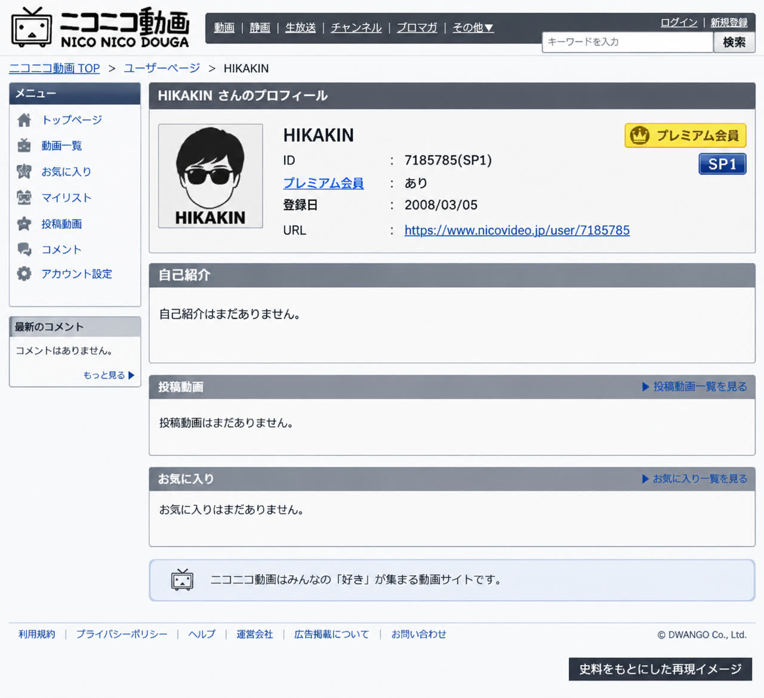Click the ログイン link

tap(679, 22)
